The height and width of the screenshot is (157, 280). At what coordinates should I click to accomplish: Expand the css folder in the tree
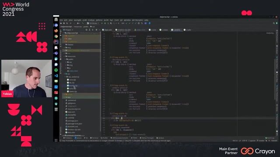tap(66, 62)
